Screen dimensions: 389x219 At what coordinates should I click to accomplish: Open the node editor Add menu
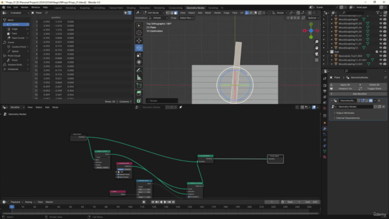47,107
